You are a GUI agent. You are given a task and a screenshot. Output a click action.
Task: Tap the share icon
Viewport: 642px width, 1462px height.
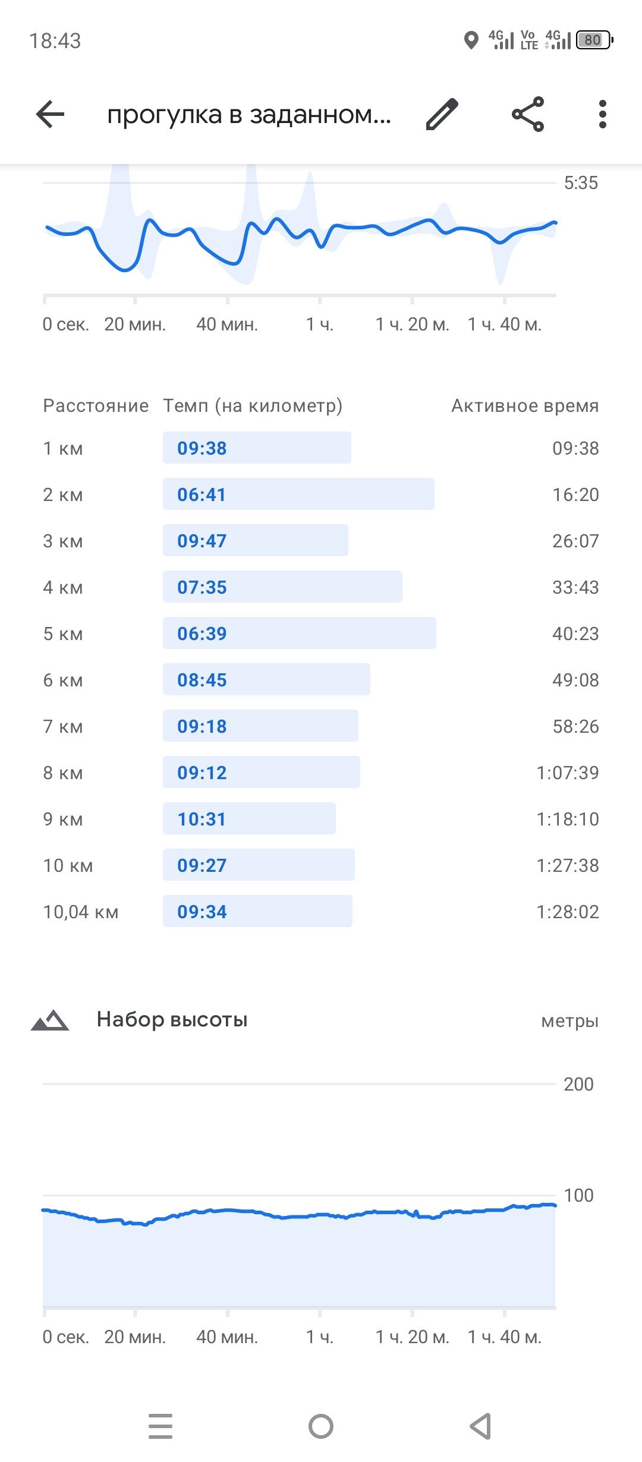528,114
